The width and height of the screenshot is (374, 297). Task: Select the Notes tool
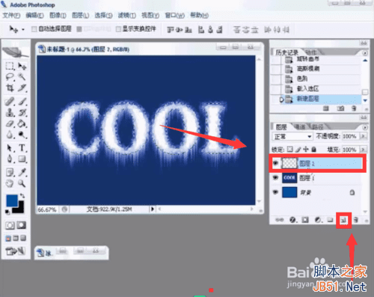(x=10, y=172)
